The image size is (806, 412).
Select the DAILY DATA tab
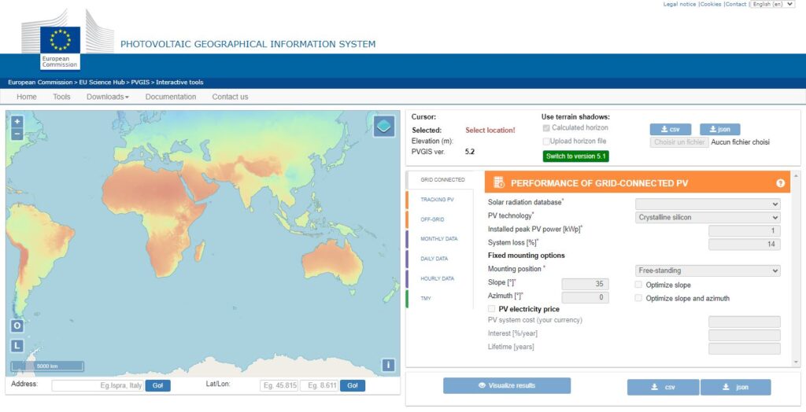click(434, 259)
